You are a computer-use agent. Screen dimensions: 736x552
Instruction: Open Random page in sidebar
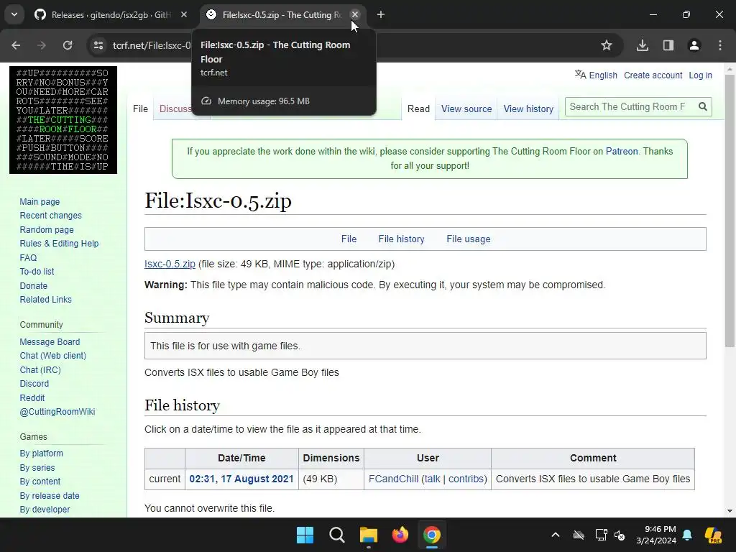pyautogui.click(x=47, y=230)
